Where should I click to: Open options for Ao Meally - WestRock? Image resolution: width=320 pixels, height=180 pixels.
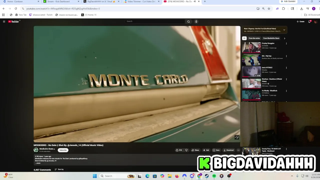coord(286,91)
